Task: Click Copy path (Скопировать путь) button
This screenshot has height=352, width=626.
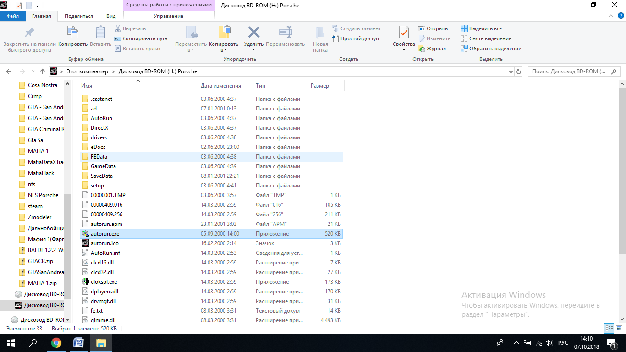Action: (x=141, y=38)
